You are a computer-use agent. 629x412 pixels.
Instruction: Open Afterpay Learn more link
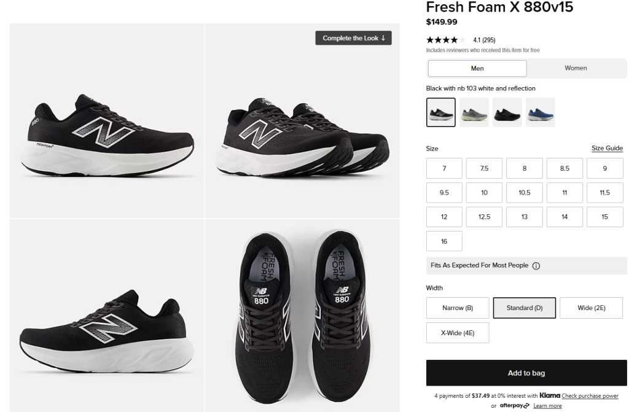pos(547,406)
